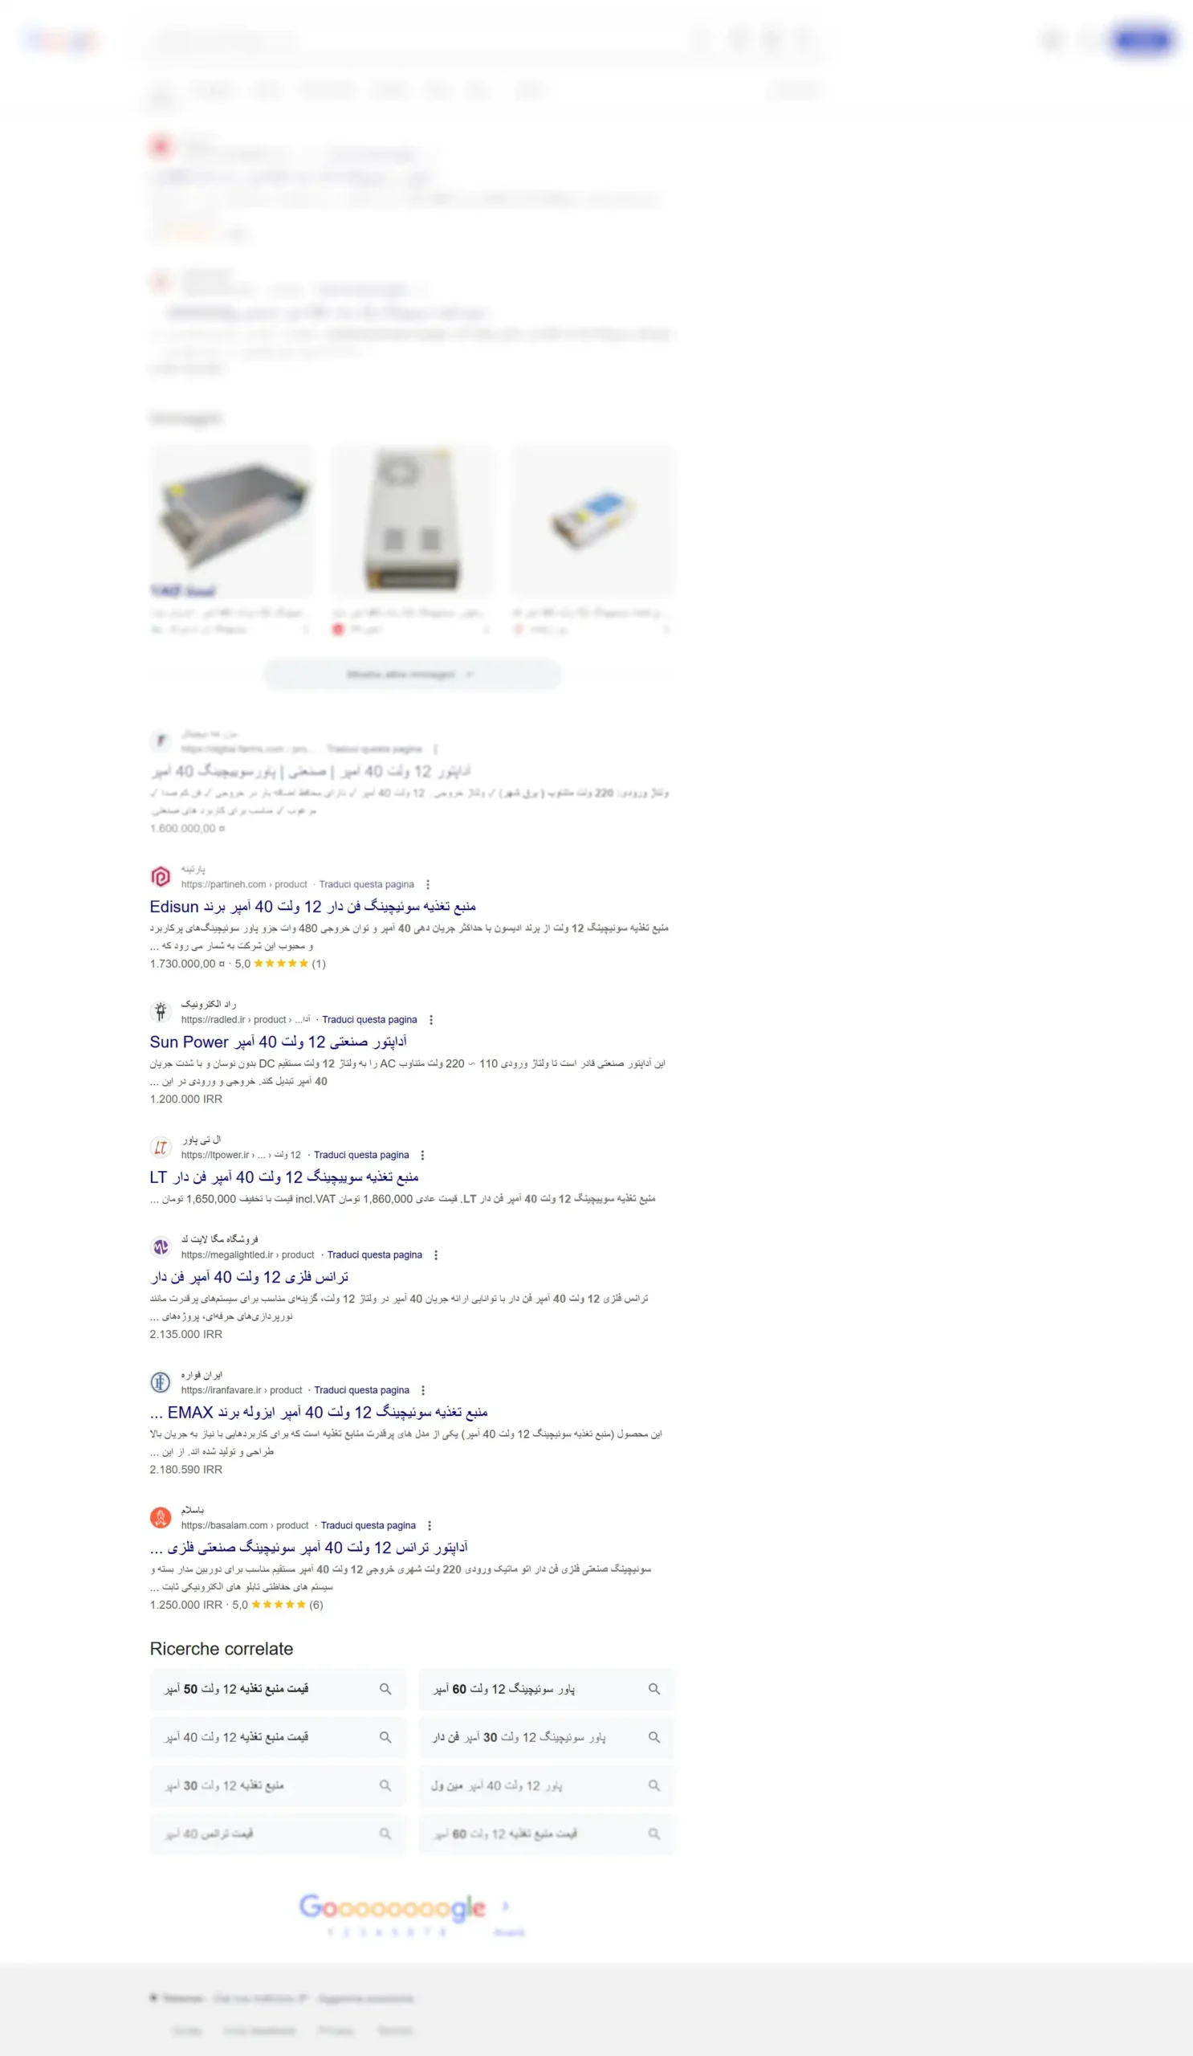The height and width of the screenshot is (2056, 1193).
Task: Open three-dot menu beside partineh.com result
Action: pos(428,884)
